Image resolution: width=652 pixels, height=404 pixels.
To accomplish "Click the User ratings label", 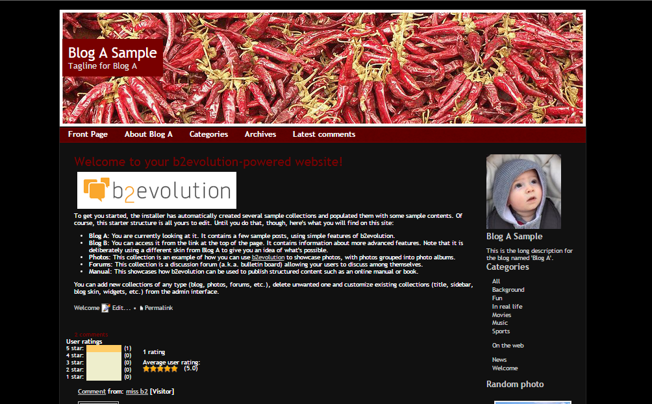I will click(x=84, y=342).
